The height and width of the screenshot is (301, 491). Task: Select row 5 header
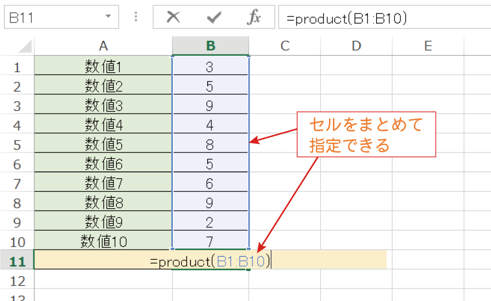(17, 144)
